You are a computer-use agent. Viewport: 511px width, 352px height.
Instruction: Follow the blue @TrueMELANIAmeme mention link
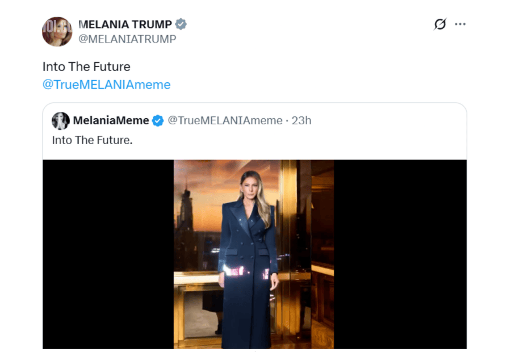click(x=106, y=85)
